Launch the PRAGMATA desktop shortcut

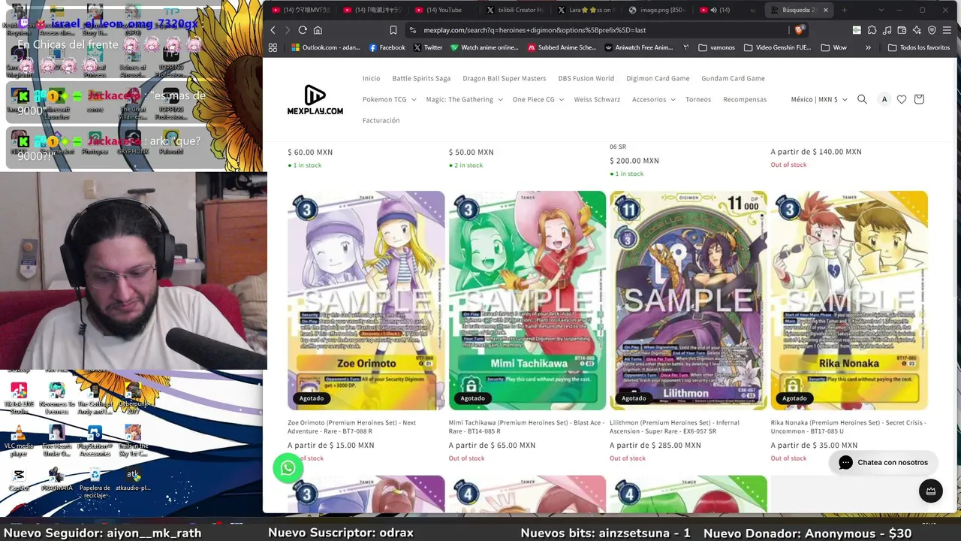tap(57, 479)
